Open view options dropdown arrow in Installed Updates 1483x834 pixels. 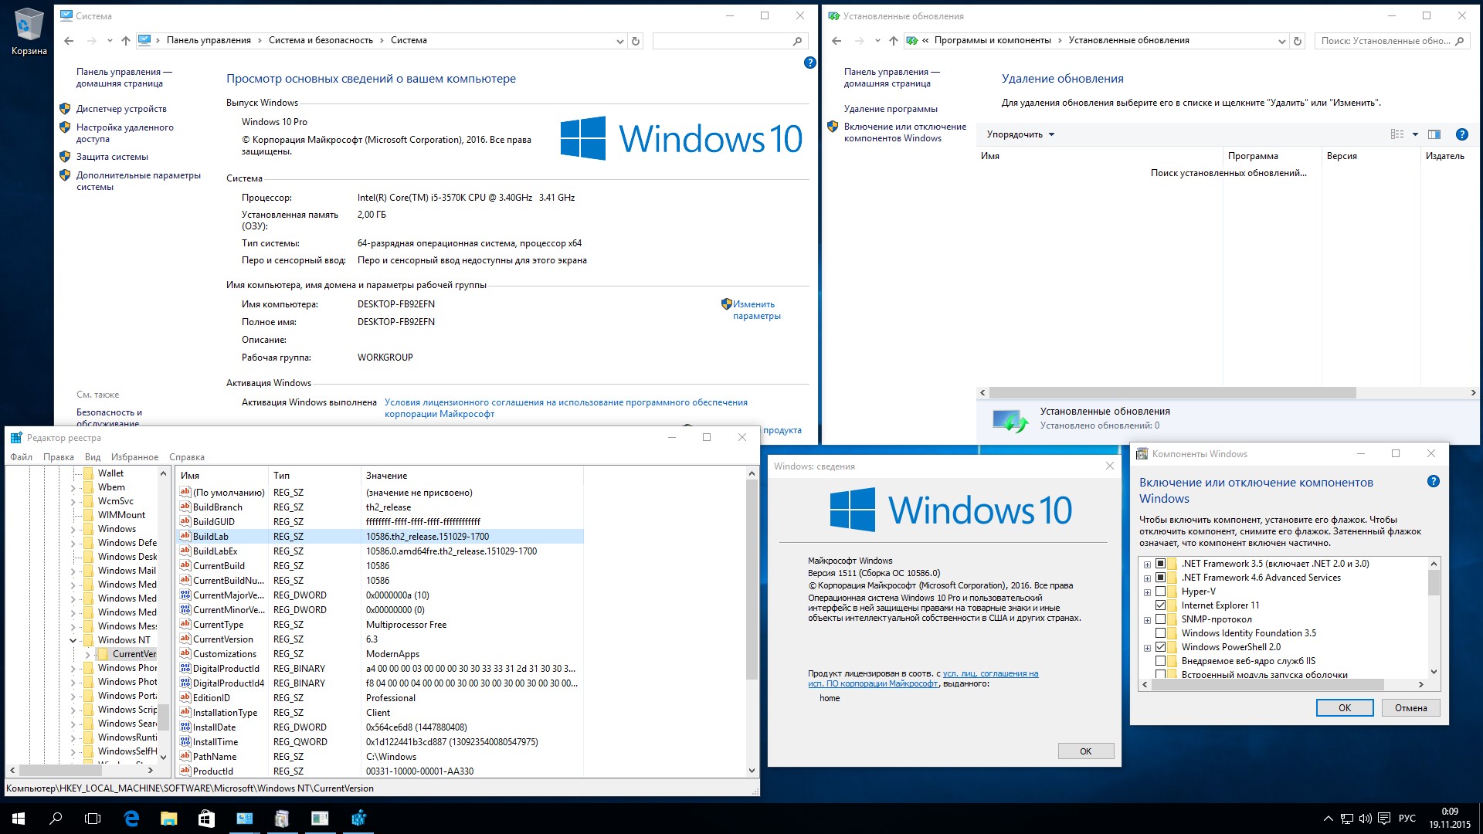[1415, 134]
